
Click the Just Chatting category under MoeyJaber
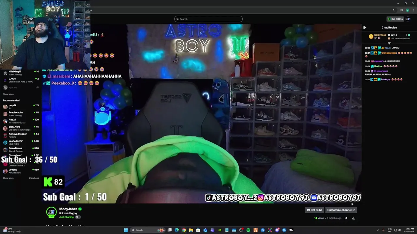[x=66, y=217]
